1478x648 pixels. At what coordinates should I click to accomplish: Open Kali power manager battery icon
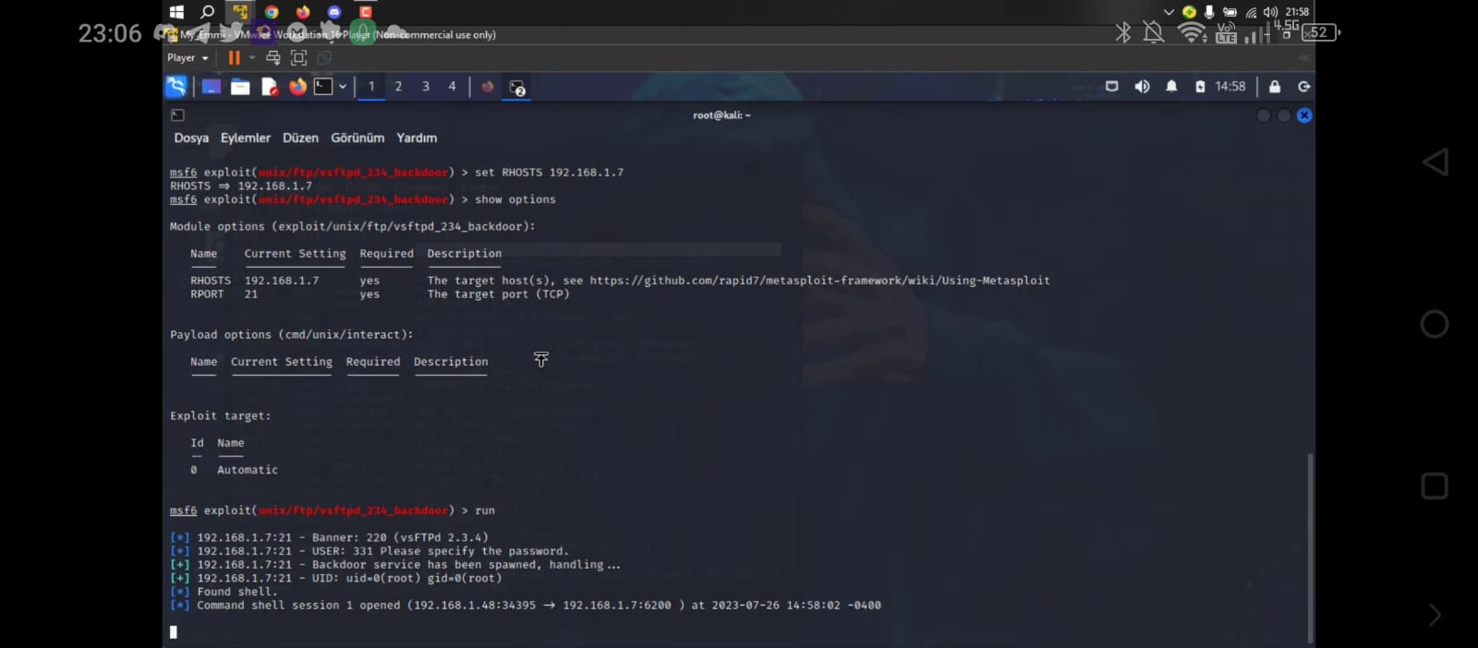point(1200,87)
